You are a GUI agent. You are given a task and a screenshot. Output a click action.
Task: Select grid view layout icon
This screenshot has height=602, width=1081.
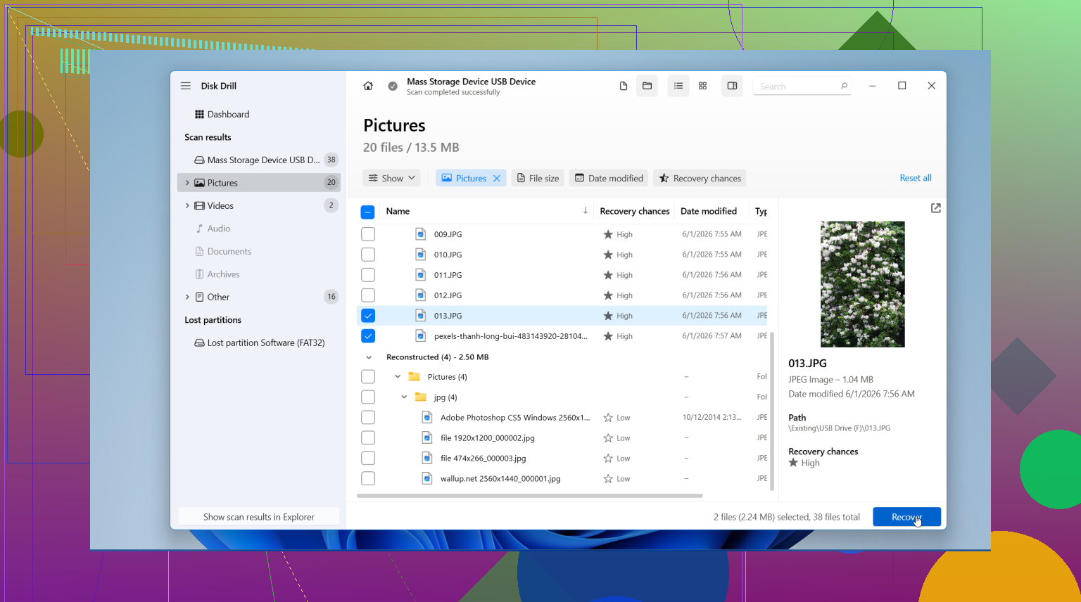tap(702, 86)
